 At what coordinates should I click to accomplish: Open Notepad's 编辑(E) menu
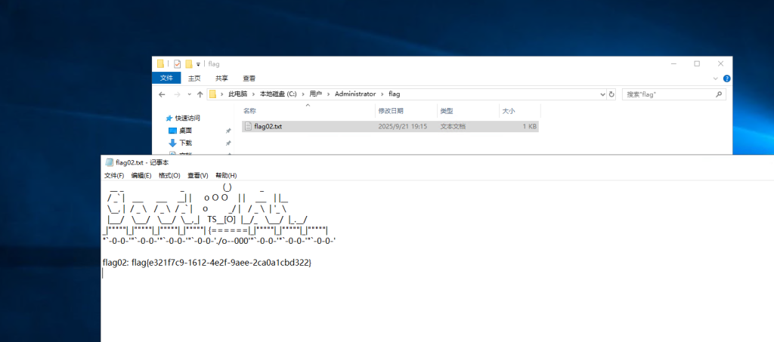coord(141,175)
